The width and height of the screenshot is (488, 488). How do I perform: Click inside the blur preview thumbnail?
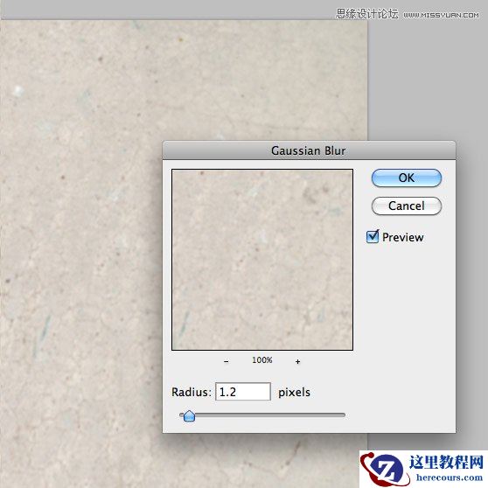click(262, 260)
